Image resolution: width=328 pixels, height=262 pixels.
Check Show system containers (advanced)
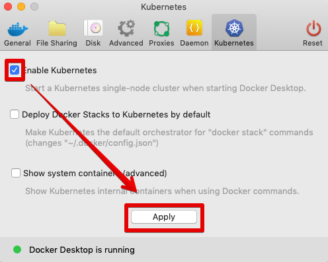(x=16, y=173)
